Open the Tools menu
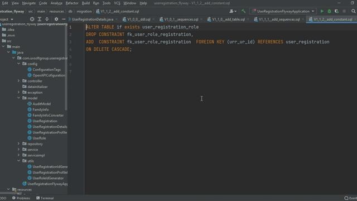Screen dimensions: 357x201 point(107,3)
